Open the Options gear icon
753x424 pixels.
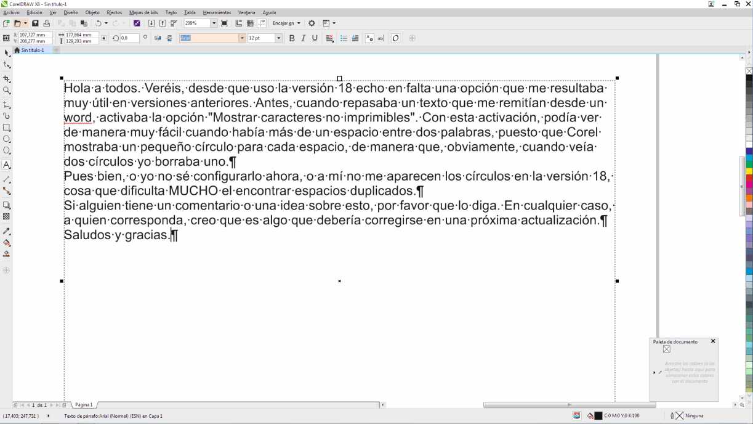tap(312, 23)
